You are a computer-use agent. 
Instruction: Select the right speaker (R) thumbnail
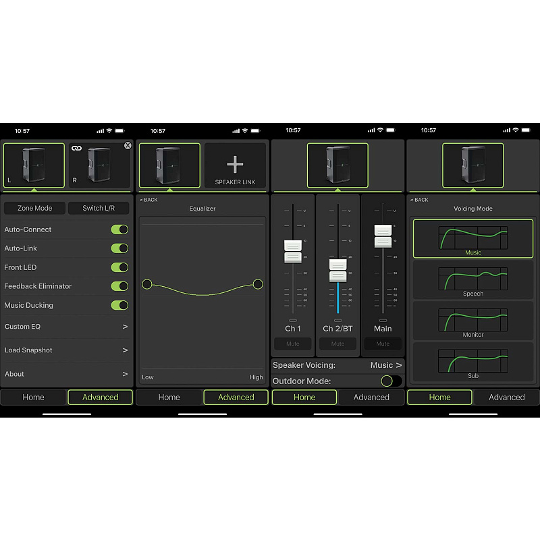click(x=100, y=165)
